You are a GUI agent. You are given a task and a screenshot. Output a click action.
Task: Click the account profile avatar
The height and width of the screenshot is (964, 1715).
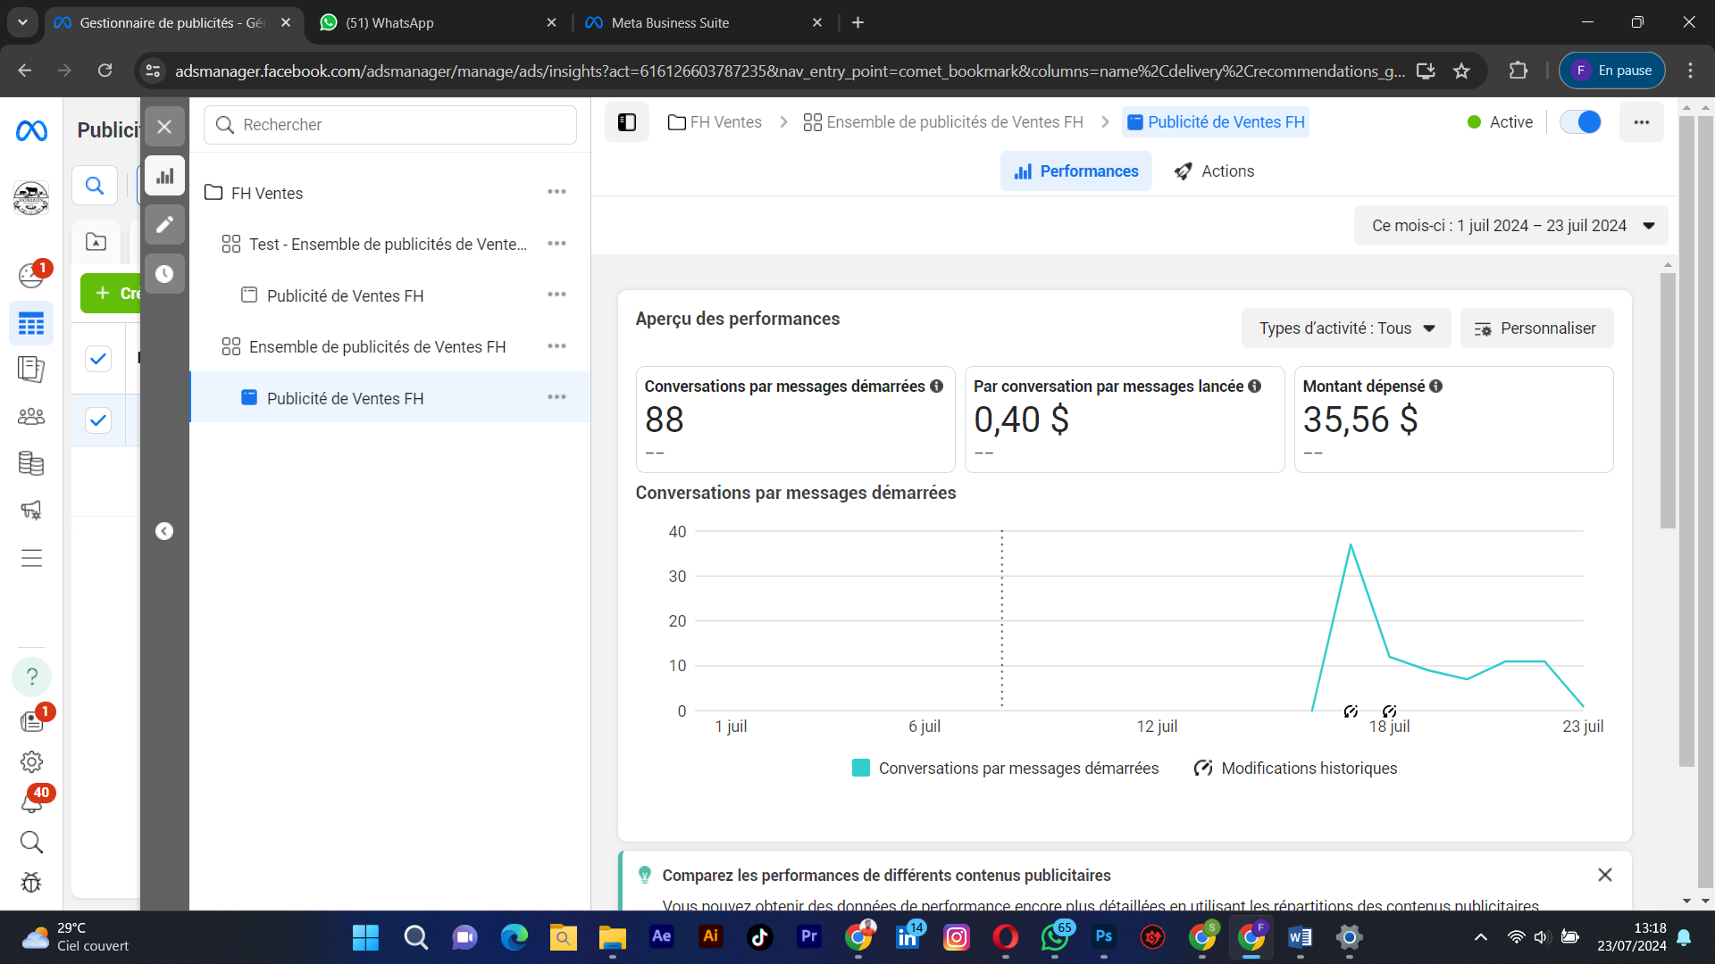[x=31, y=198]
